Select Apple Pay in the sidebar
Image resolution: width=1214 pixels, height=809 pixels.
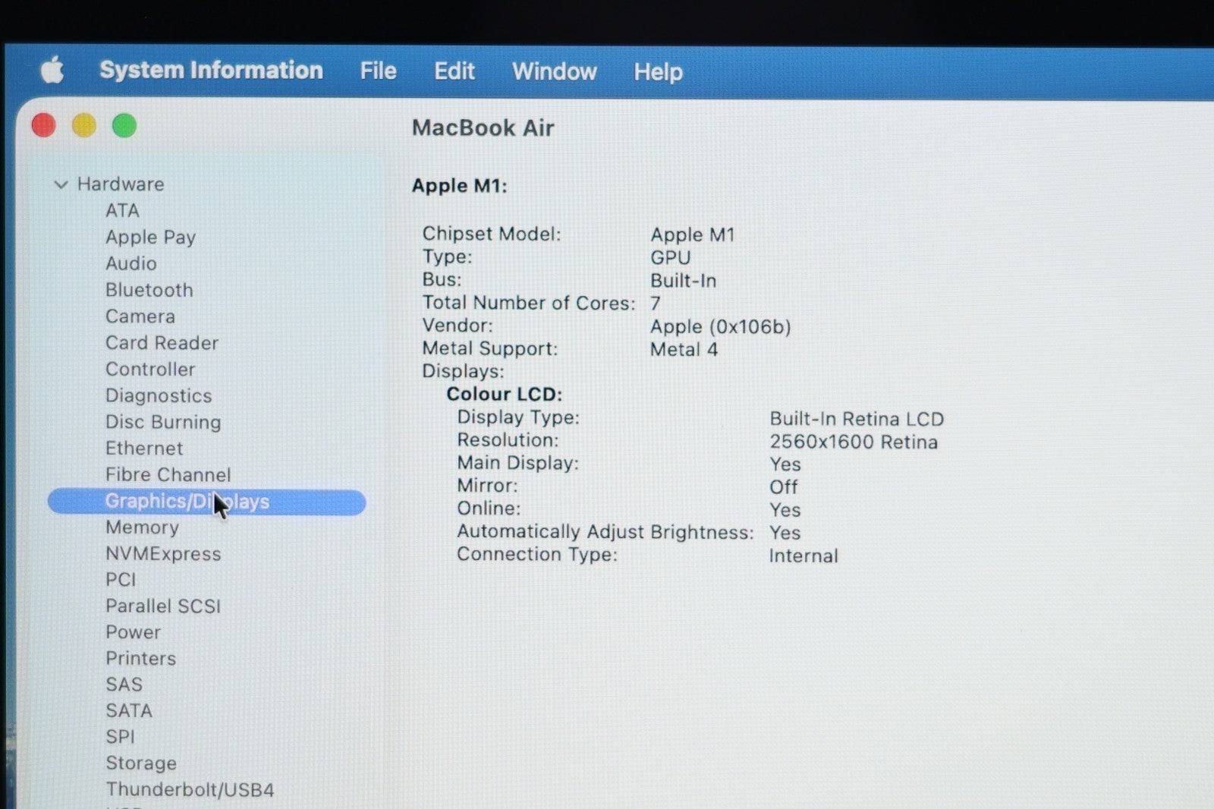click(x=150, y=237)
